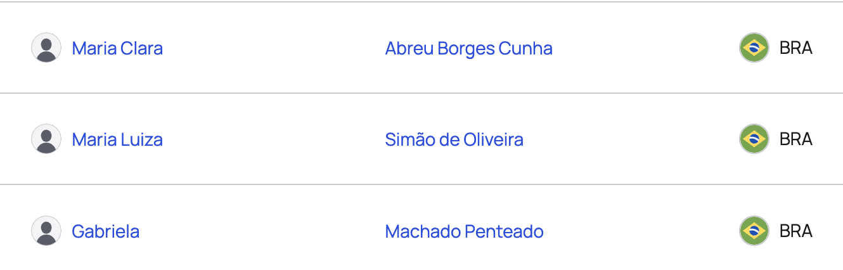This screenshot has width=843, height=270.
Task: Follow the Simão de Oliveira surname link
Action: click(x=454, y=139)
